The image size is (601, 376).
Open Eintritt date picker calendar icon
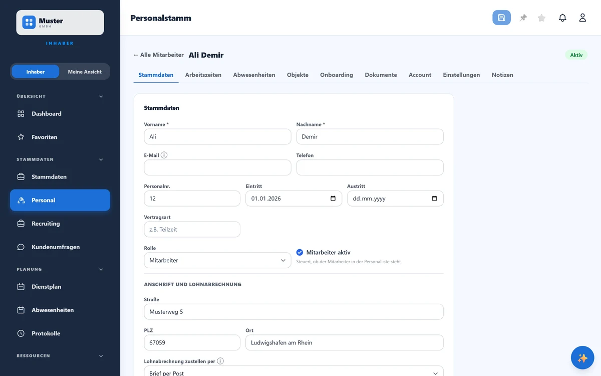[x=333, y=199]
